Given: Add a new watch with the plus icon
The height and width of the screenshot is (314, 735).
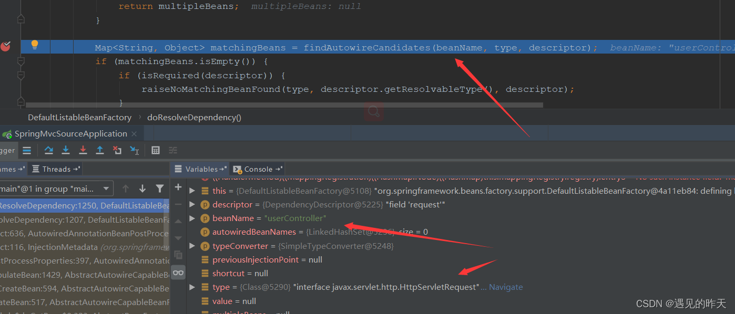Looking at the screenshot, I should (178, 187).
